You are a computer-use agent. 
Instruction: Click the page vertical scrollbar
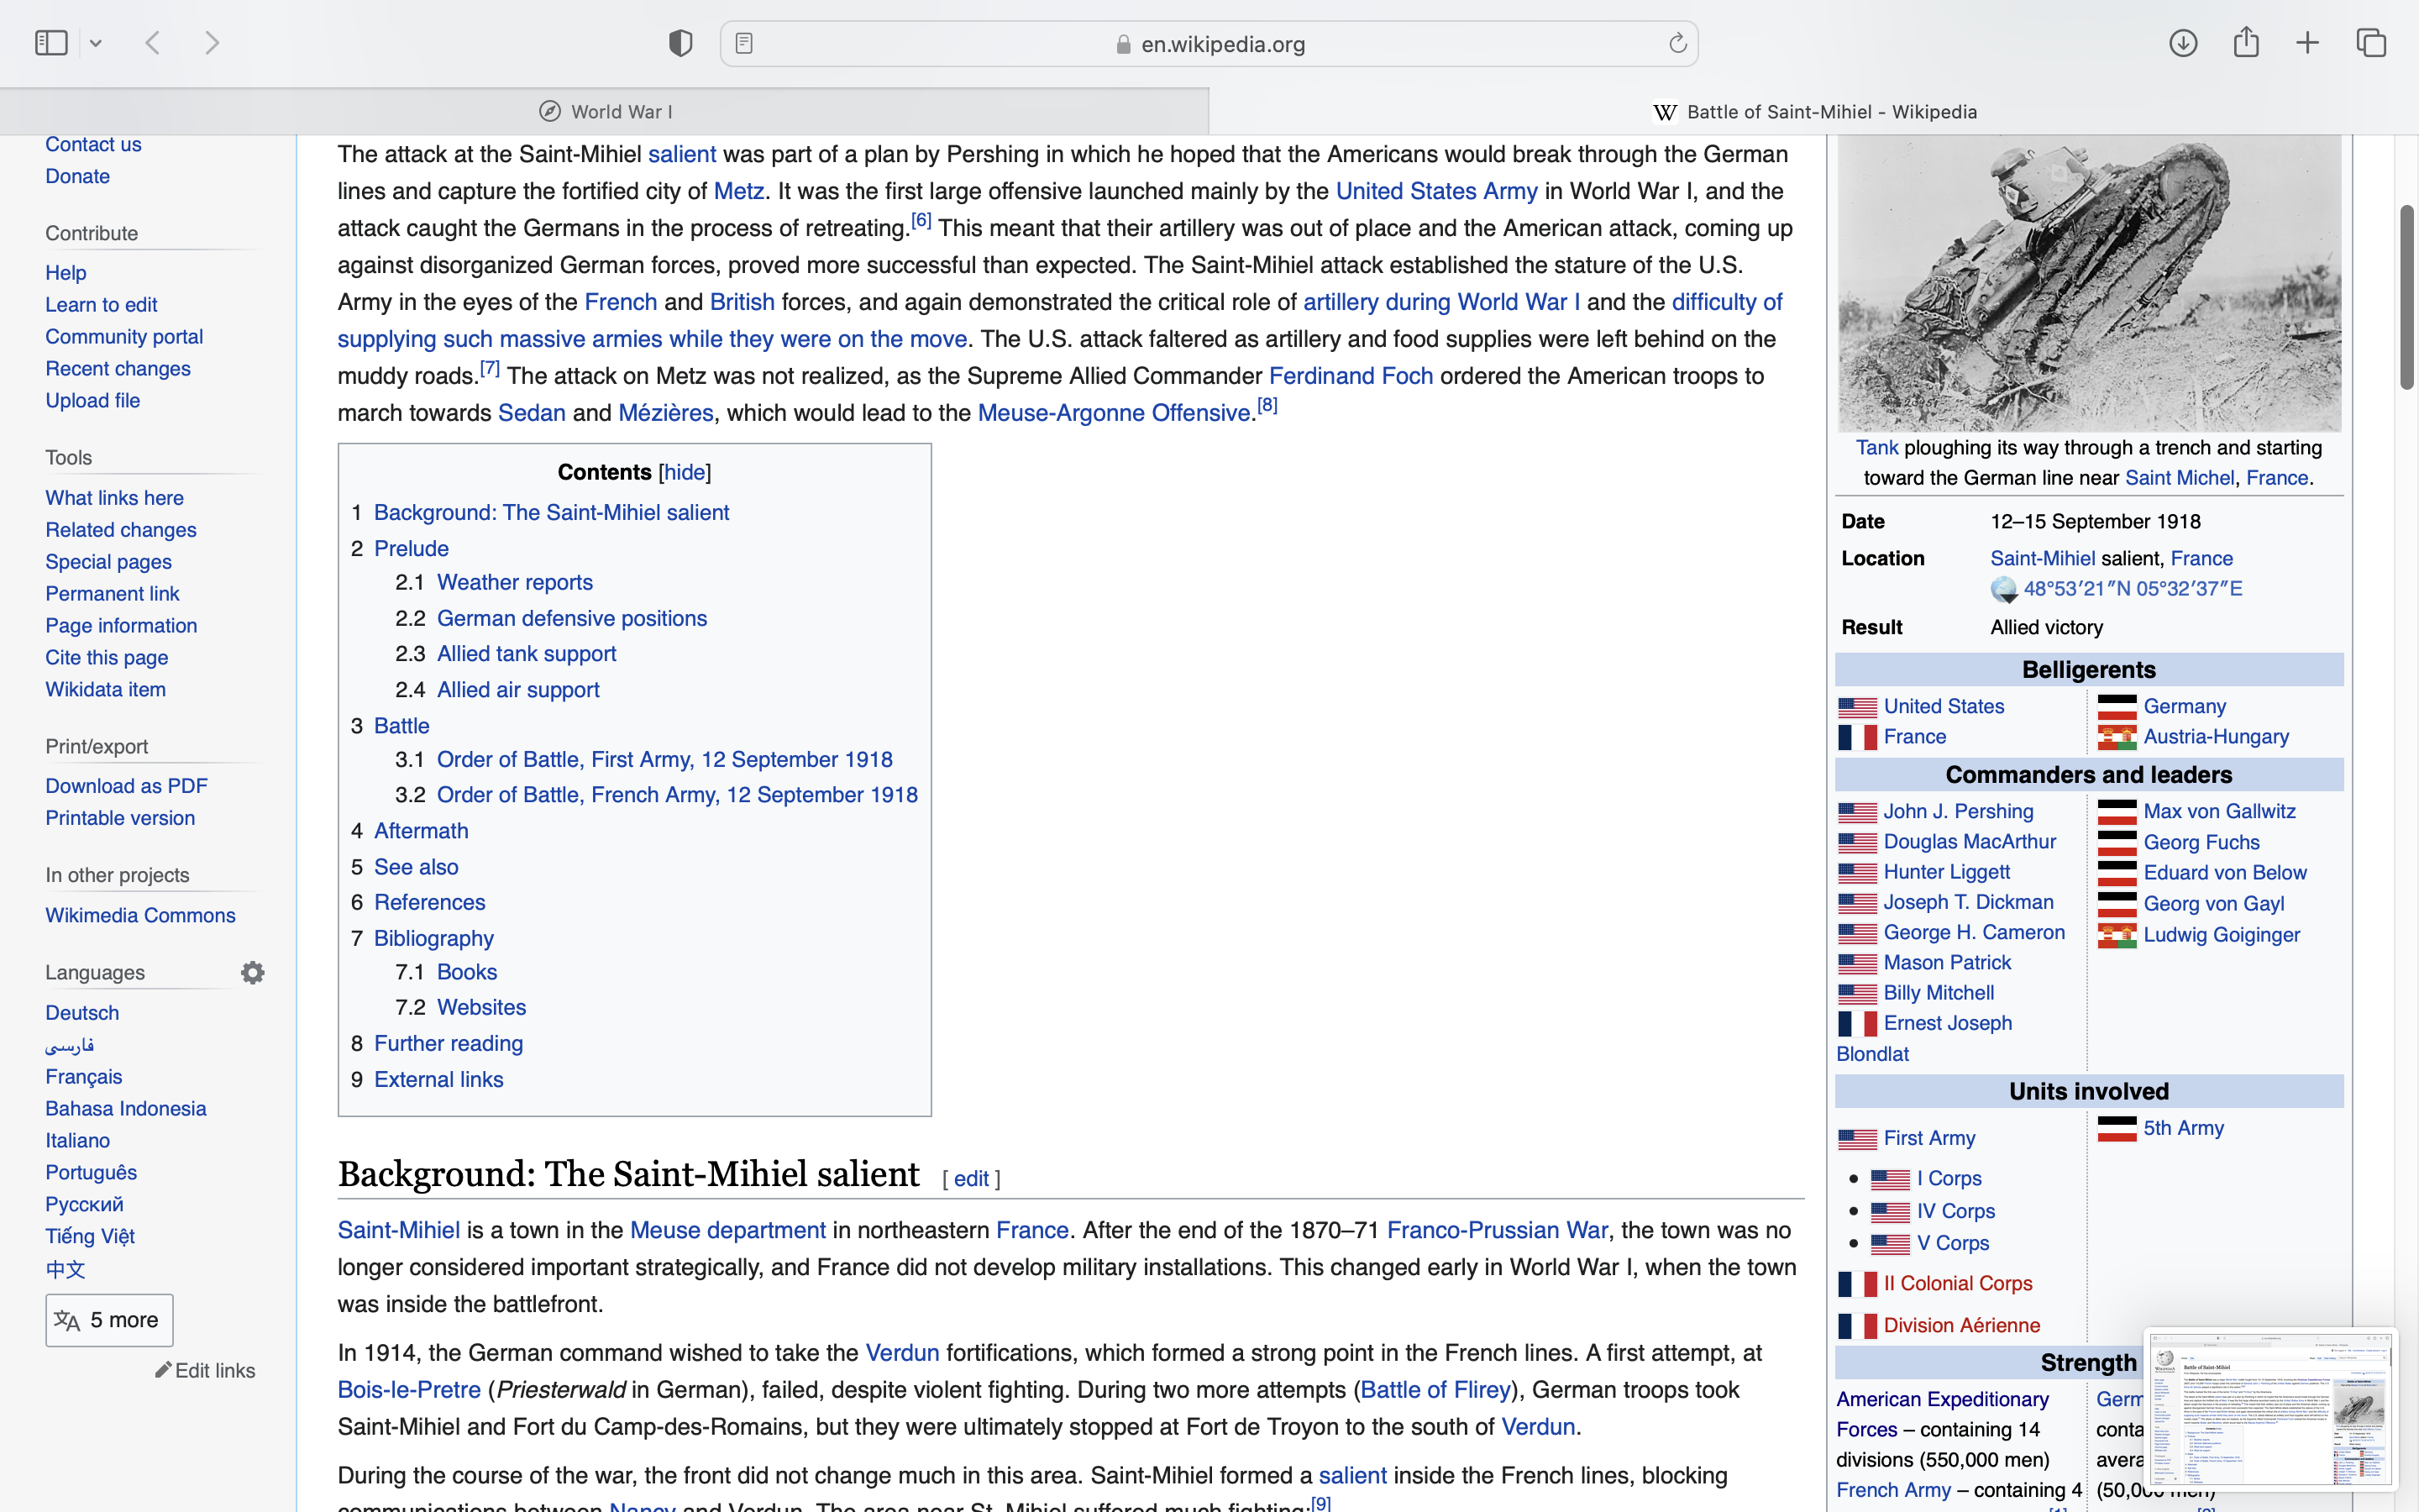pyautogui.click(x=2407, y=297)
